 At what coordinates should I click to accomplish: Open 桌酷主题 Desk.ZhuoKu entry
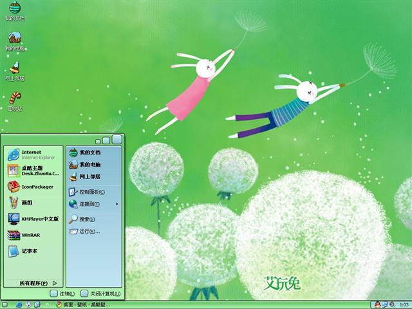coord(33,171)
